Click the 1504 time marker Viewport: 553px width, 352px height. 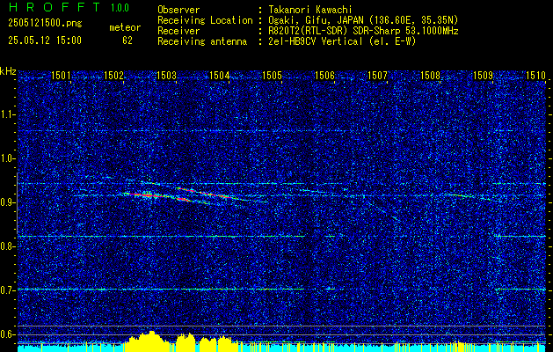click(220, 76)
